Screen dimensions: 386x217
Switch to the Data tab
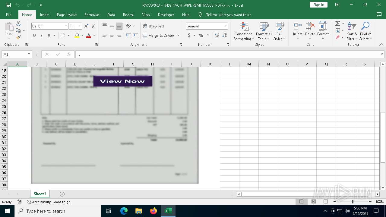(111, 14)
